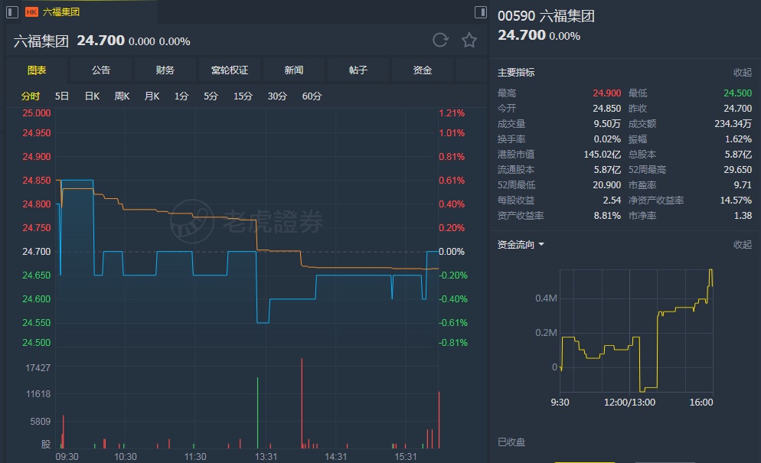This screenshot has width=761, height=463.
Task: Select the 5分 chart interval
Action: click(x=211, y=96)
